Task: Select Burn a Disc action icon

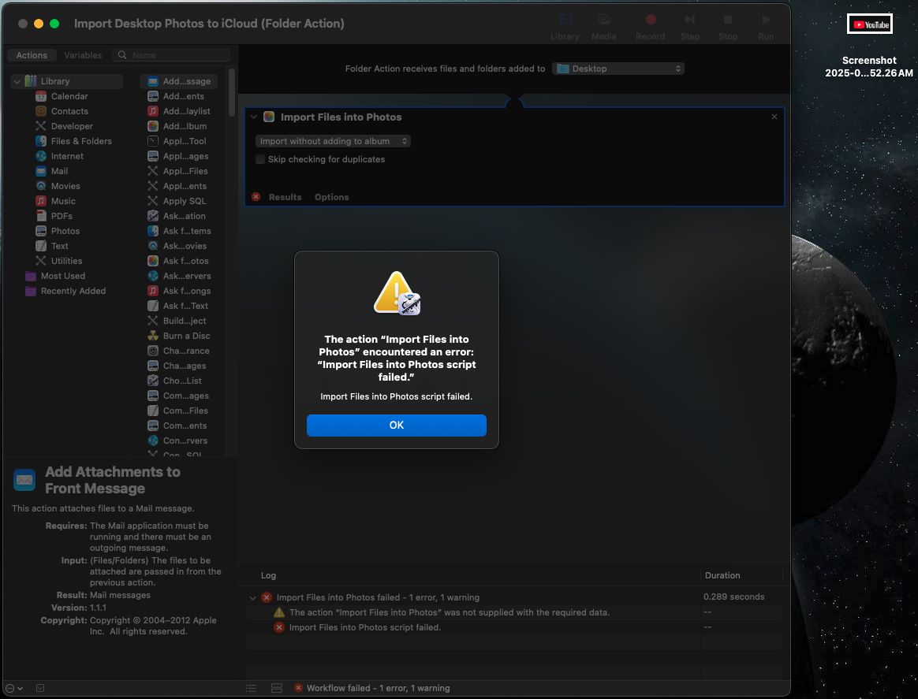Action: (153, 336)
